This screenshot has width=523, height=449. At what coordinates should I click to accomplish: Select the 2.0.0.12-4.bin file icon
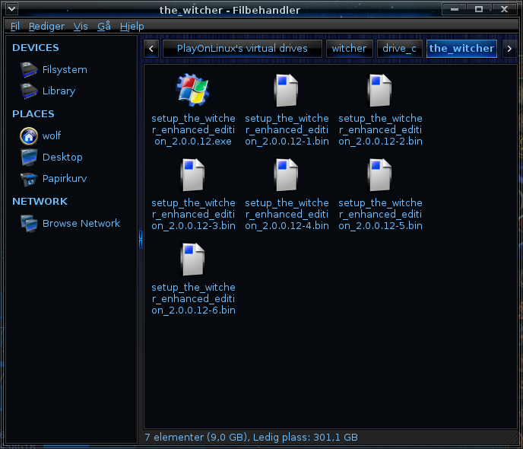(287, 175)
